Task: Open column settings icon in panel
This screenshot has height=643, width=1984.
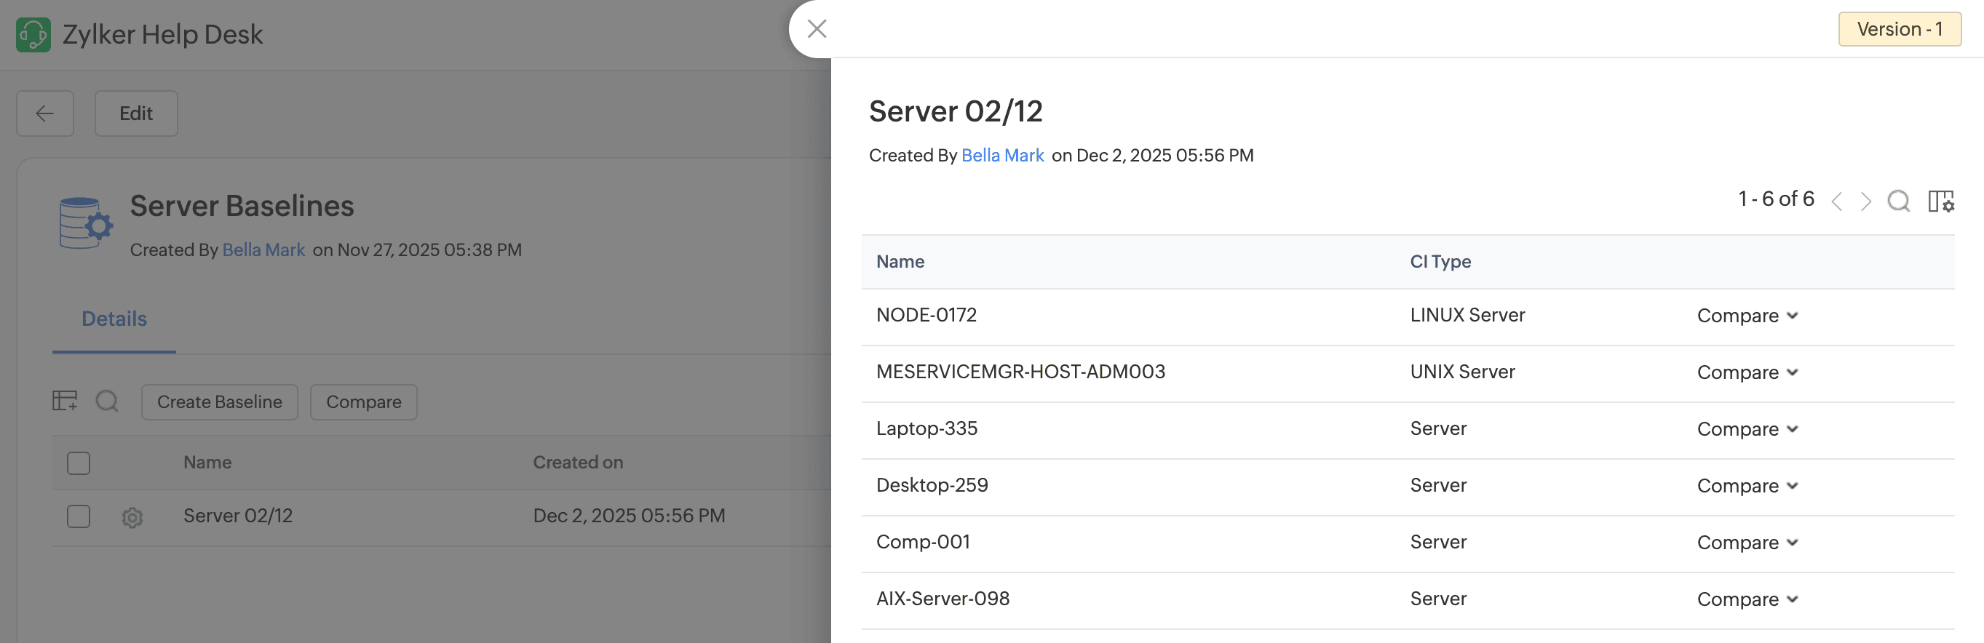Action: [1940, 201]
